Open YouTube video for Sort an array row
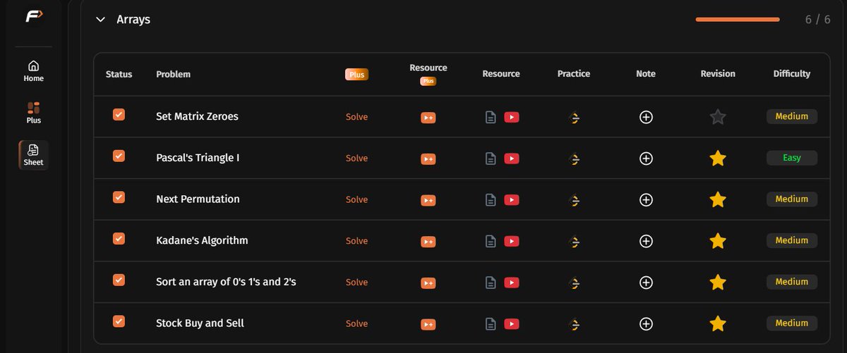847x353 pixels. tap(512, 283)
